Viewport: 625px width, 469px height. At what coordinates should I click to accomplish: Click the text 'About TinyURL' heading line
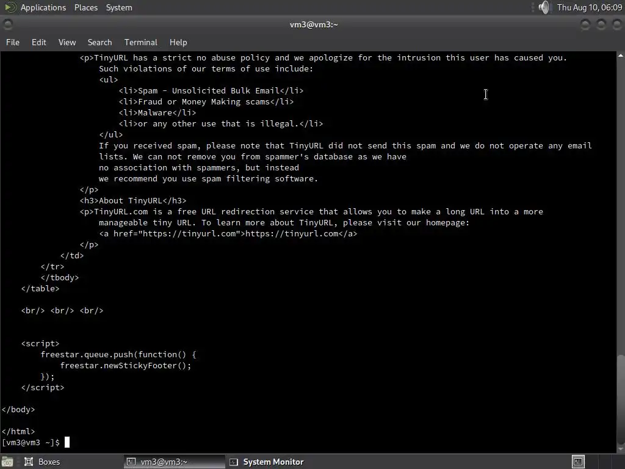point(132,200)
